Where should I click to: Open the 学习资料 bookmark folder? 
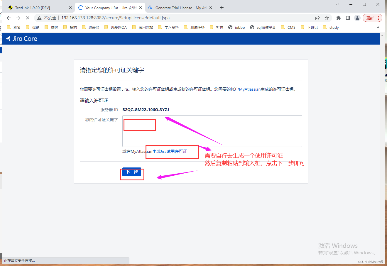point(168,27)
